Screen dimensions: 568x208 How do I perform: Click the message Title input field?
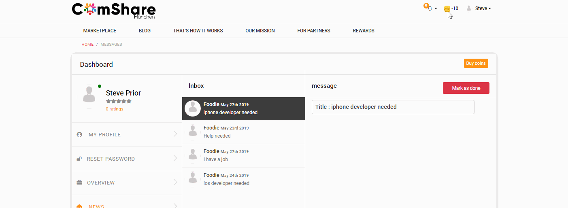[x=392, y=107]
